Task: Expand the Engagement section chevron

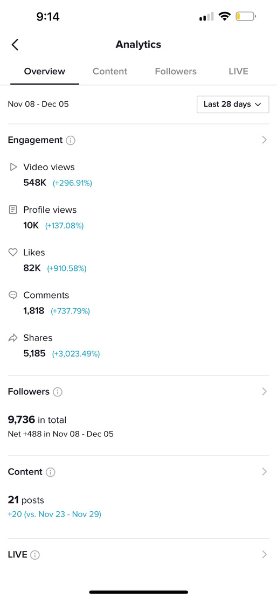Action: point(264,140)
